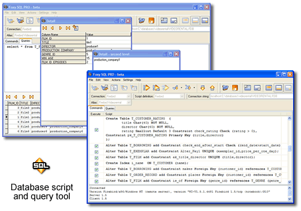The image size is (301, 211).
Task: Open Edit menu in front window
Action: click(98, 80)
